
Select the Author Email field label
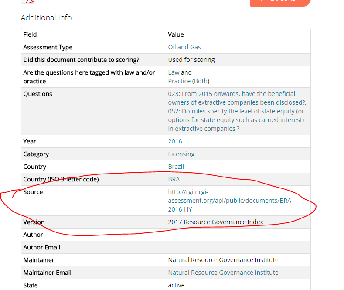tap(42, 247)
